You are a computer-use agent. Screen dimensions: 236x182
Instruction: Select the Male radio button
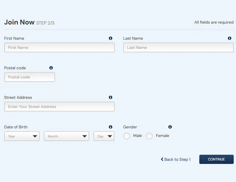[x=127, y=136]
